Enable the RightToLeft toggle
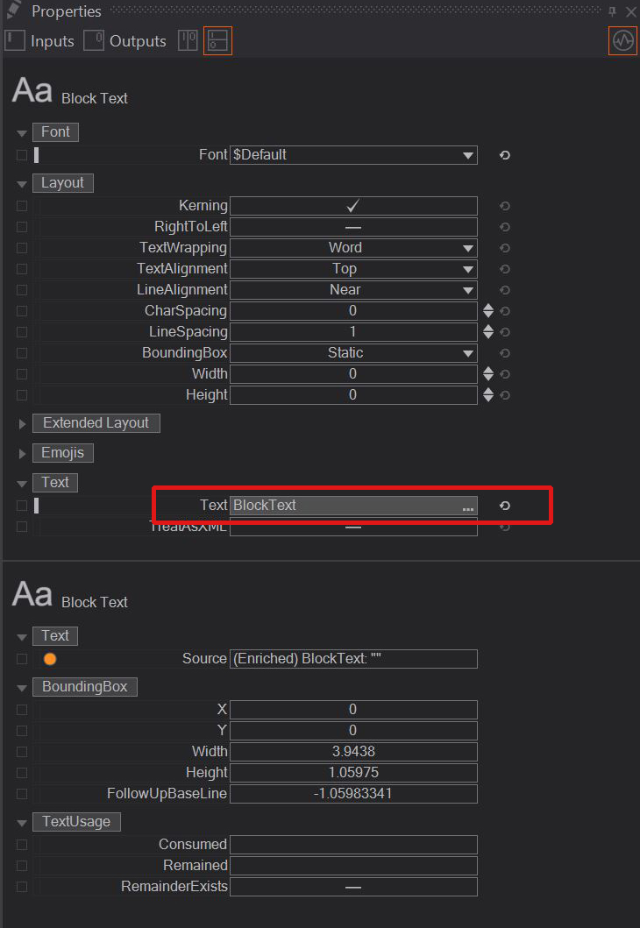Screen dimensions: 640x928 click(353, 226)
